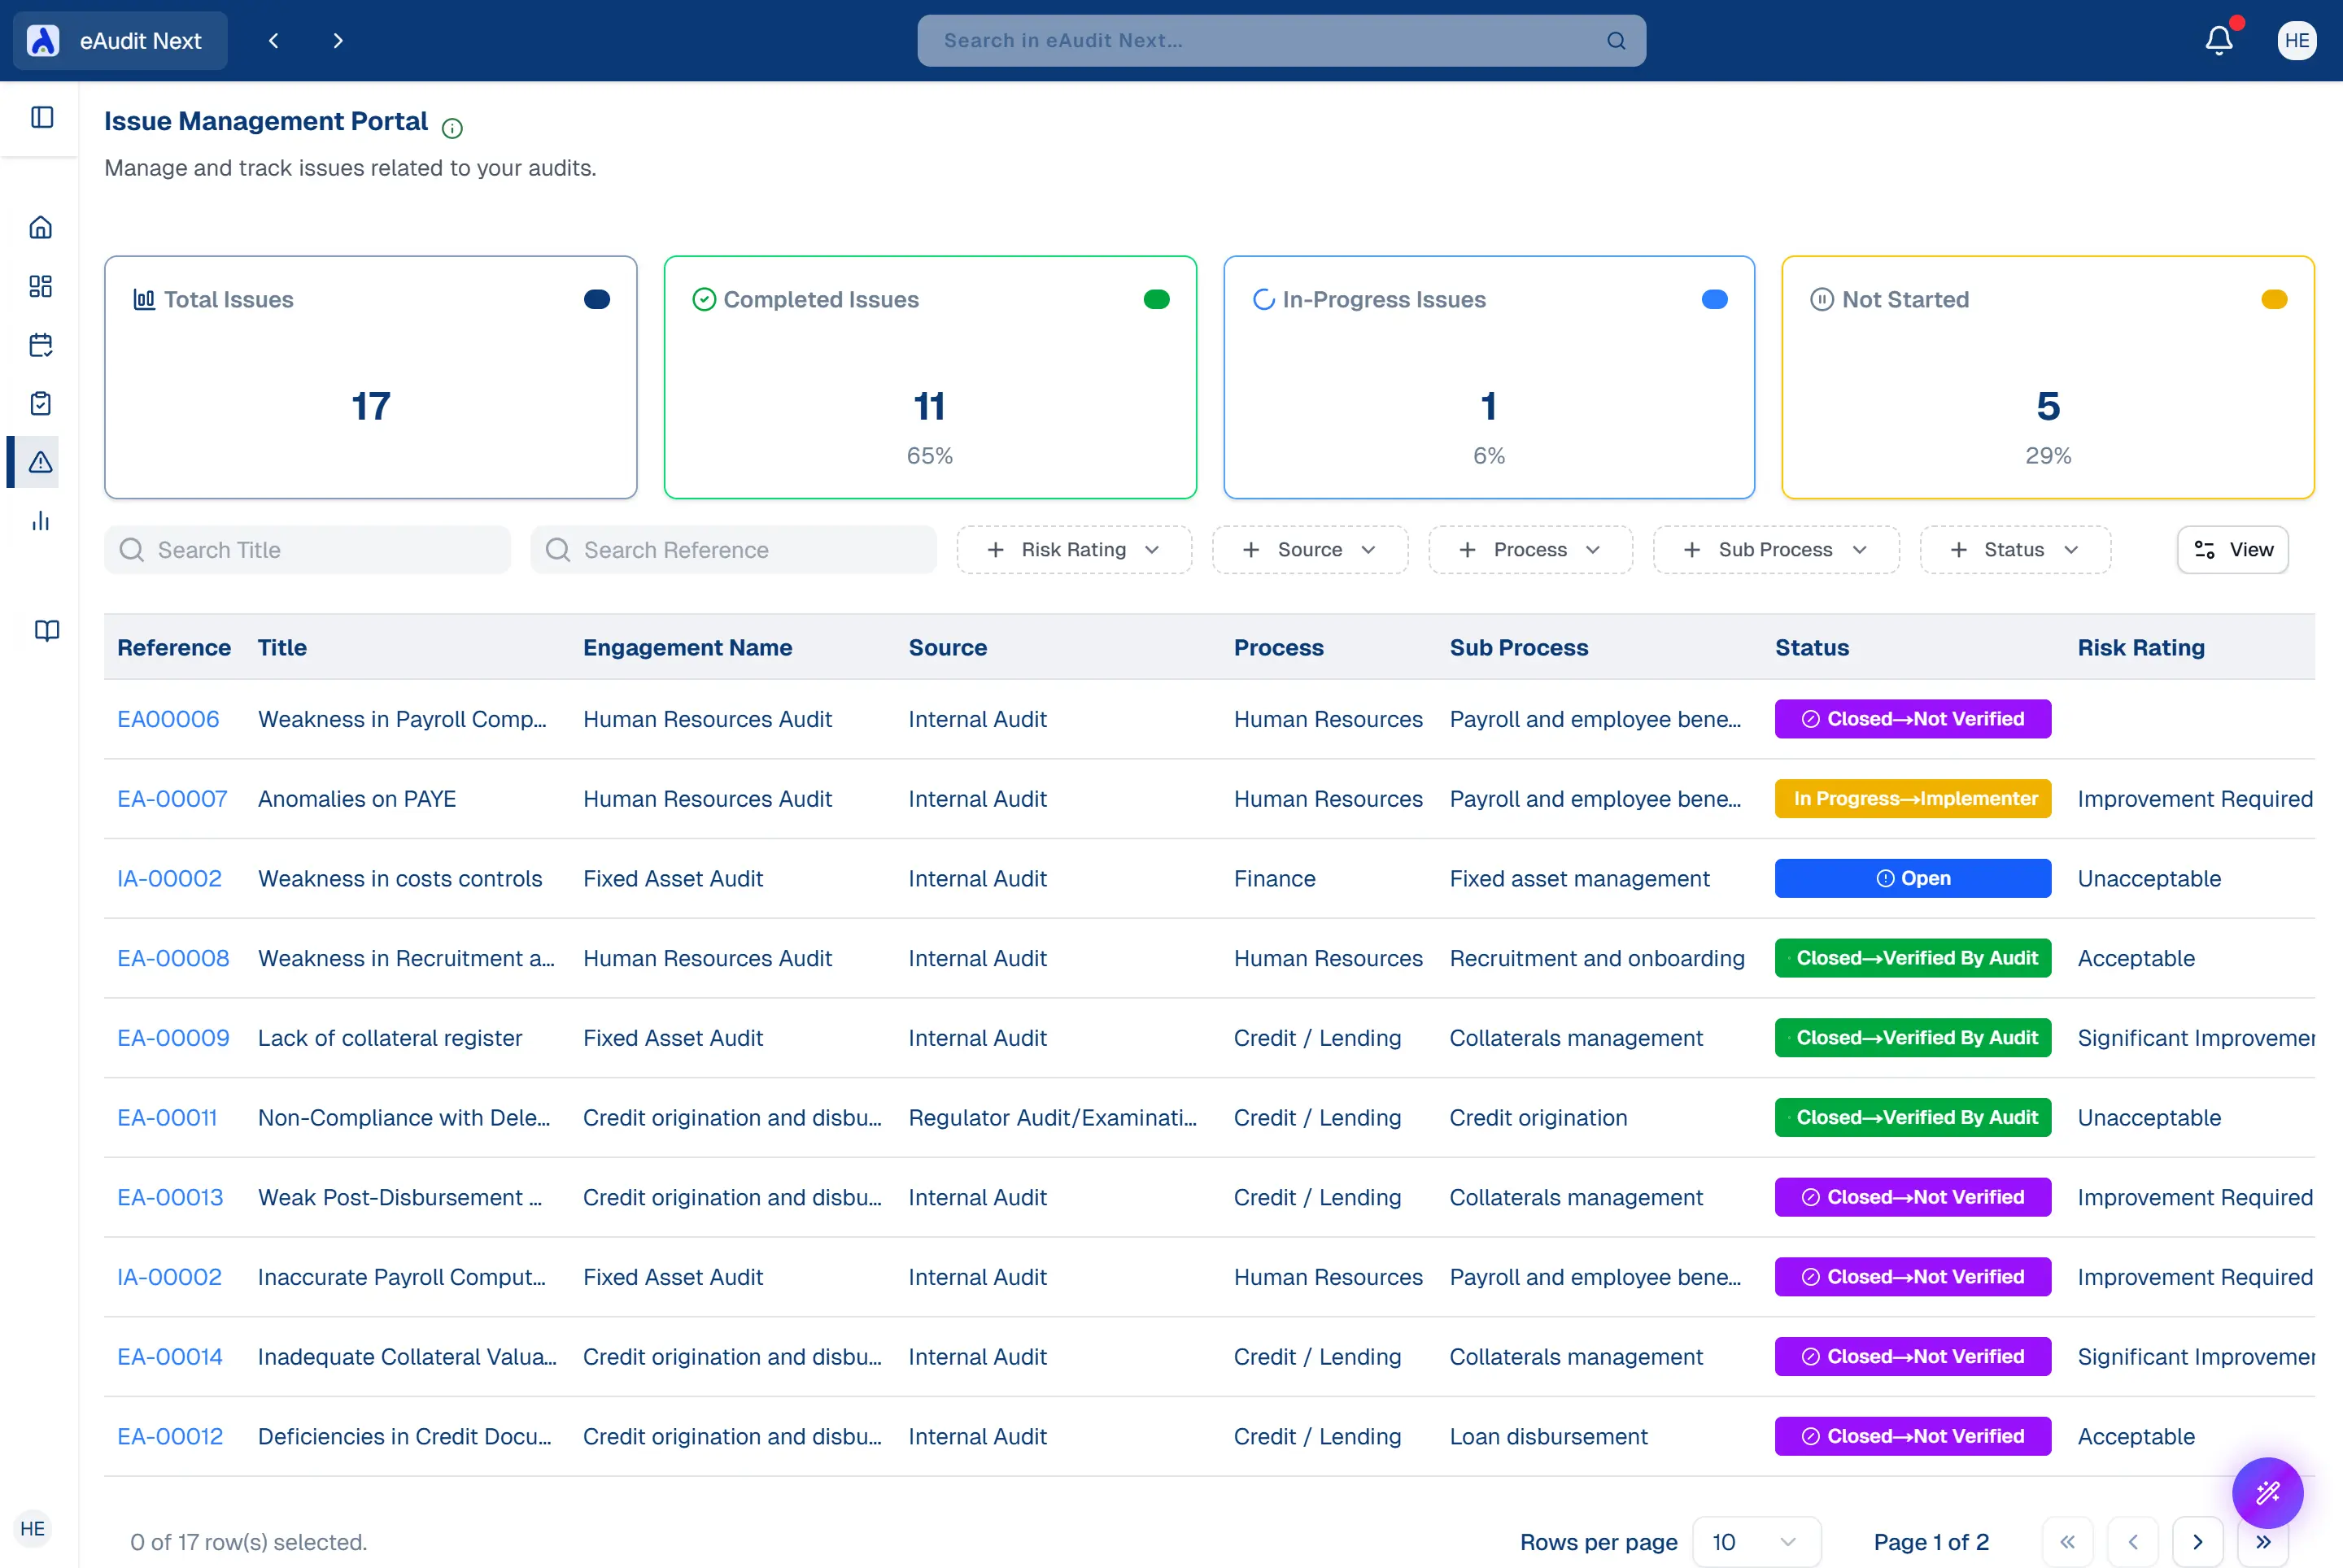Click the blue In-Progress Issues color indicator

[1714, 300]
